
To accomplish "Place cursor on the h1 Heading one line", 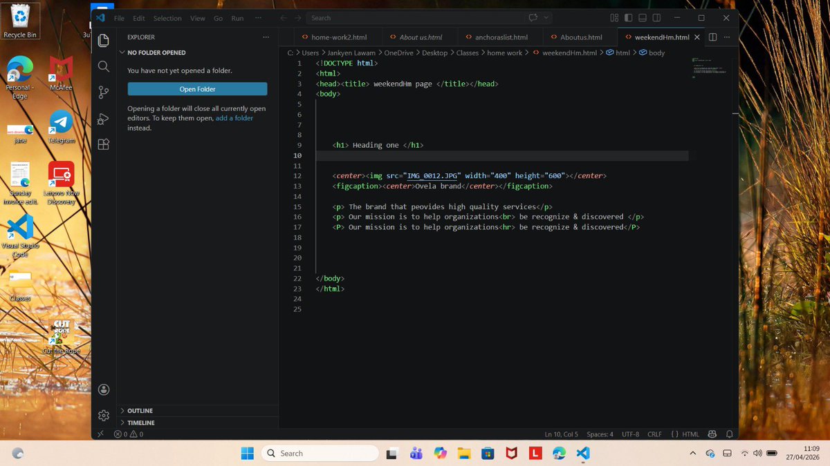I will pos(378,145).
